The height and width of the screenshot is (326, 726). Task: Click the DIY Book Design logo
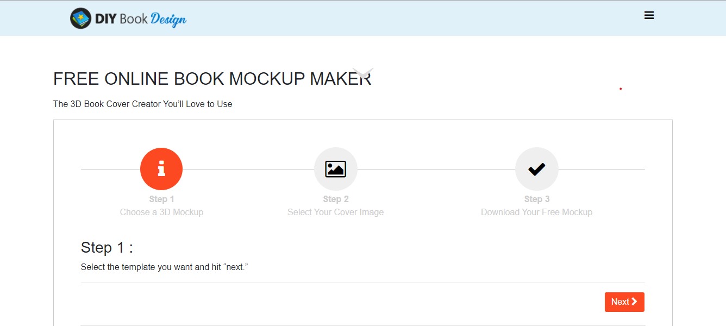(x=128, y=18)
